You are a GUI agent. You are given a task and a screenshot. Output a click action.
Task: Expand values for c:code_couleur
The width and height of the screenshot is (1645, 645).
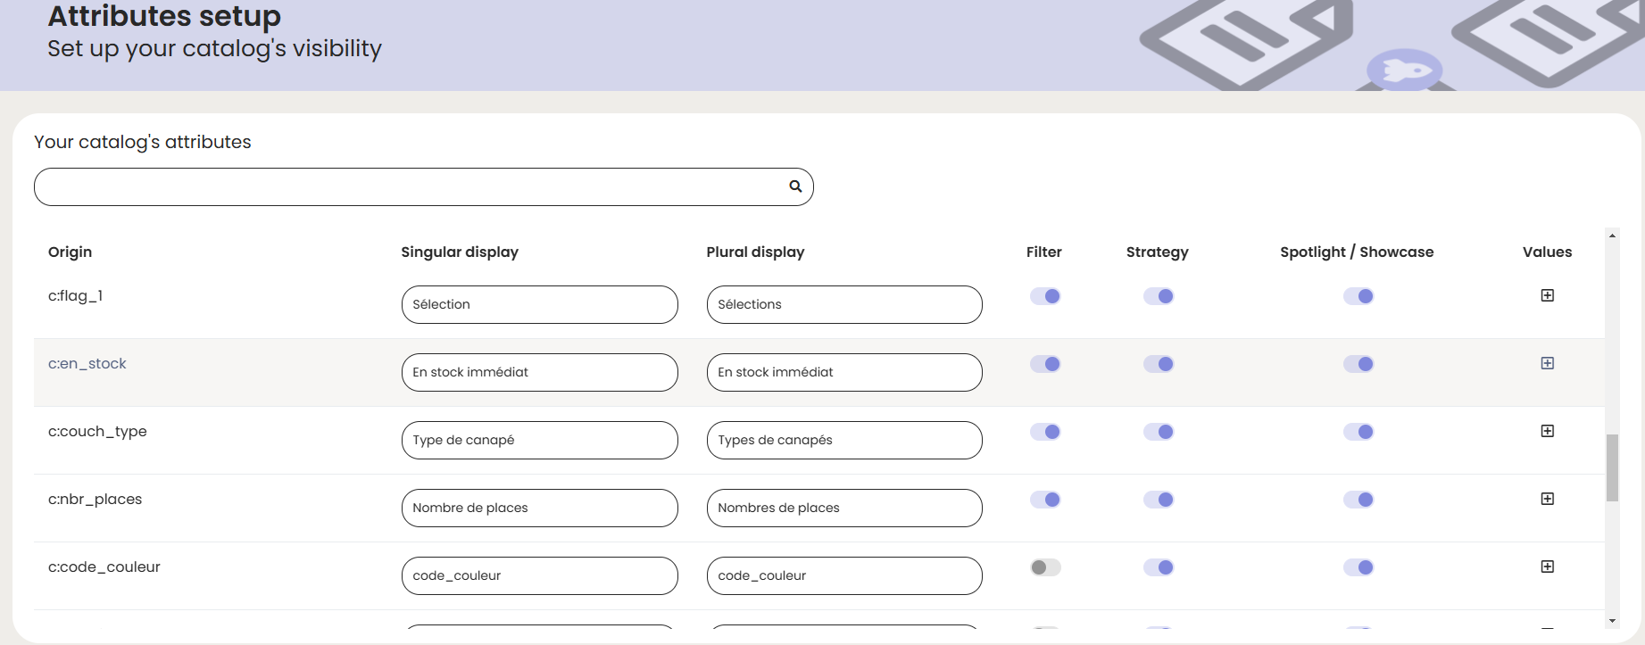coord(1547,566)
